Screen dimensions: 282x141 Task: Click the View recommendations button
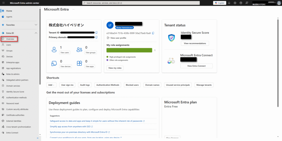pyautogui.click(x=195, y=43)
